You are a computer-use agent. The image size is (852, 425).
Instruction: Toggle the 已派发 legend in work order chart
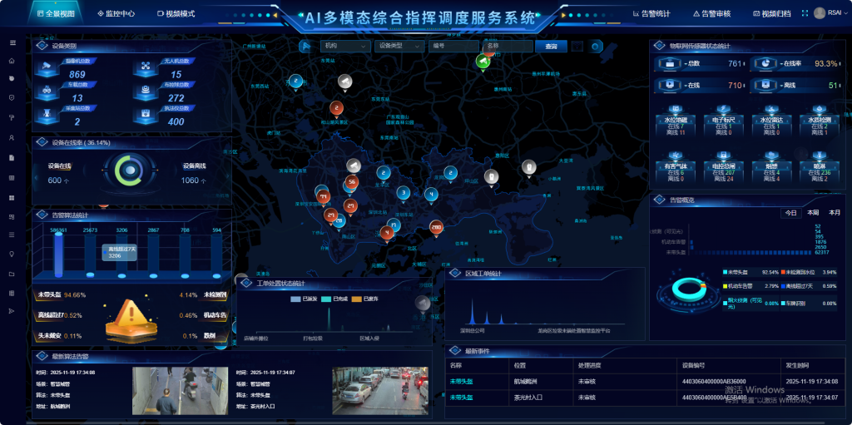pyautogui.click(x=301, y=299)
